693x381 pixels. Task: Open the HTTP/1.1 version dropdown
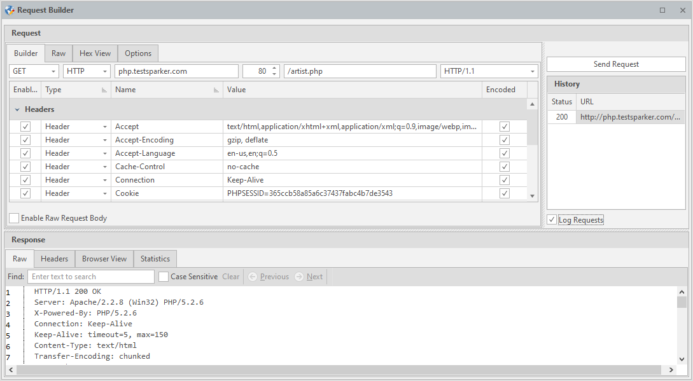coord(532,71)
